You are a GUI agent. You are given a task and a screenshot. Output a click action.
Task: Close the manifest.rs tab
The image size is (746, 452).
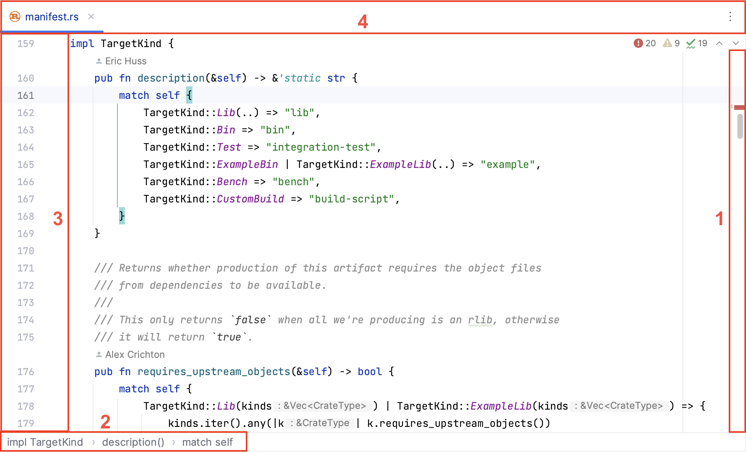(x=91, y=16)
